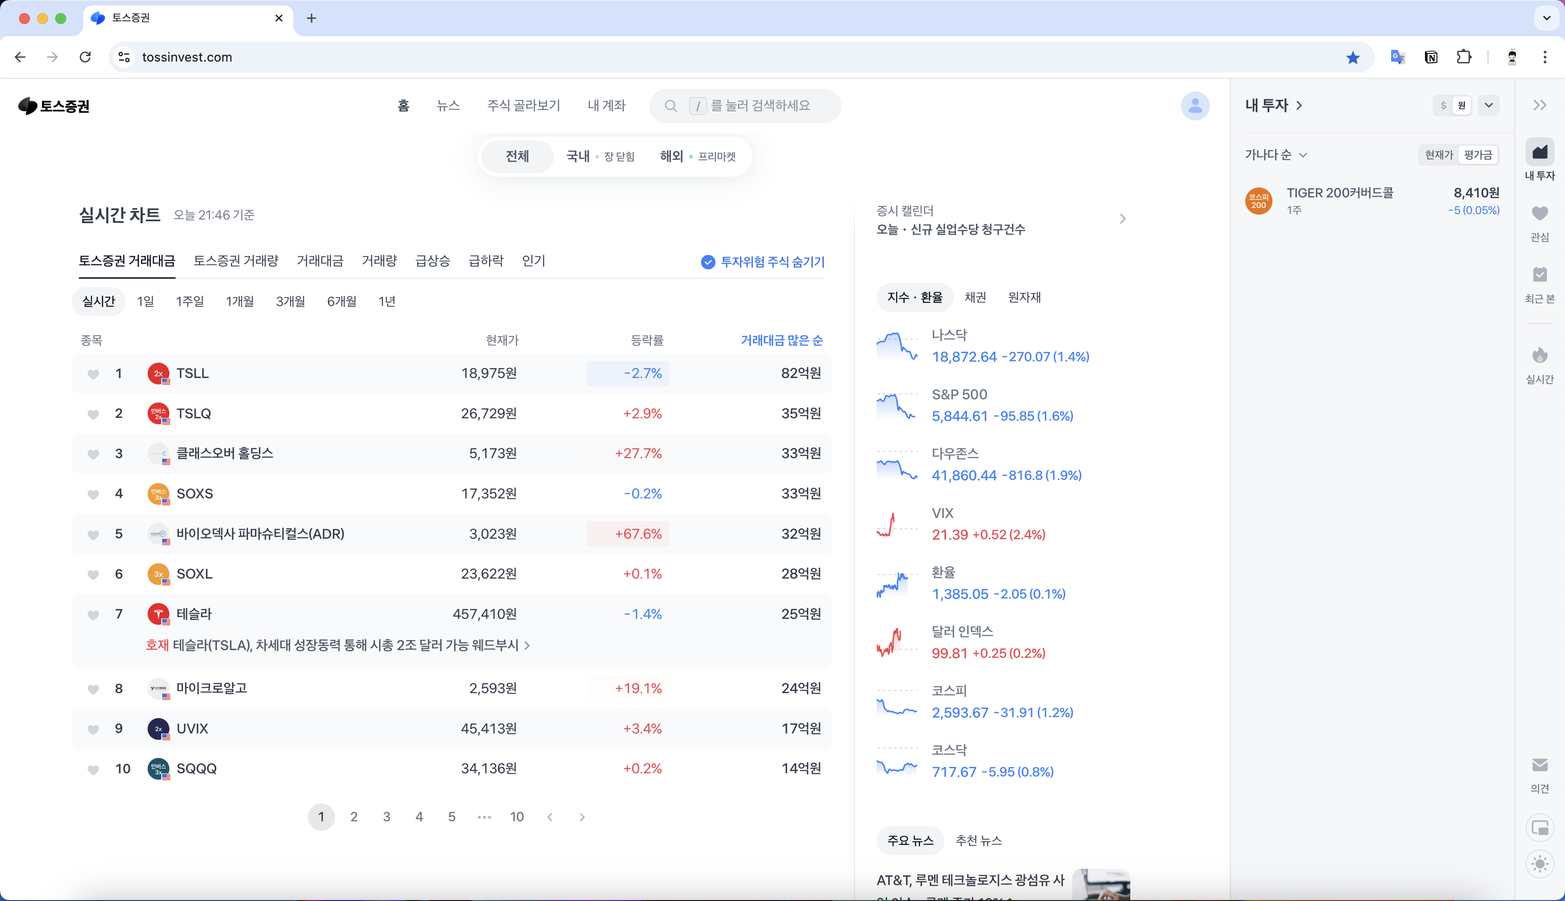The width and height of the screenshot is (1565, 901).
Task: Go to page 10
Action: click(517, 817)
